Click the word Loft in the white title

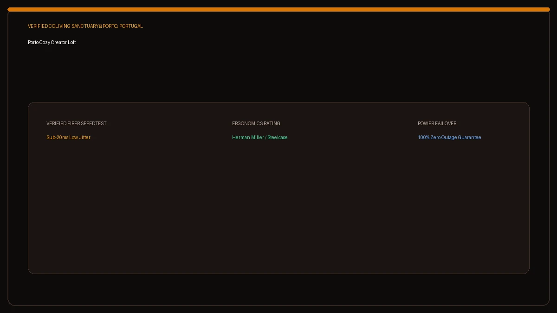71,42
